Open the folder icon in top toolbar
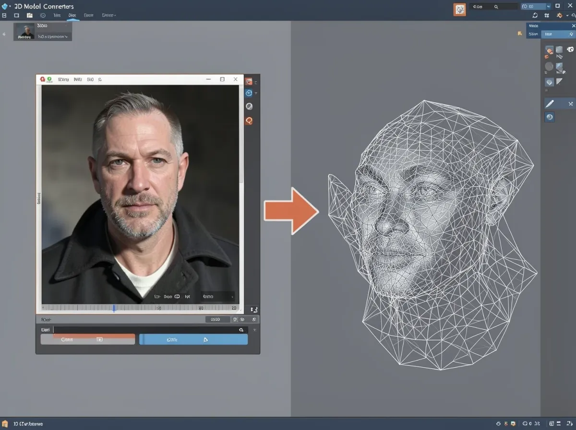 click(29, 15)
